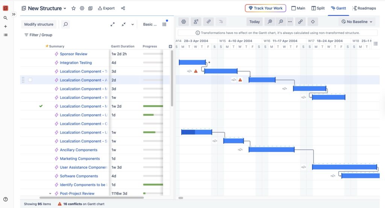Click the Summary column header

[56, 46]
